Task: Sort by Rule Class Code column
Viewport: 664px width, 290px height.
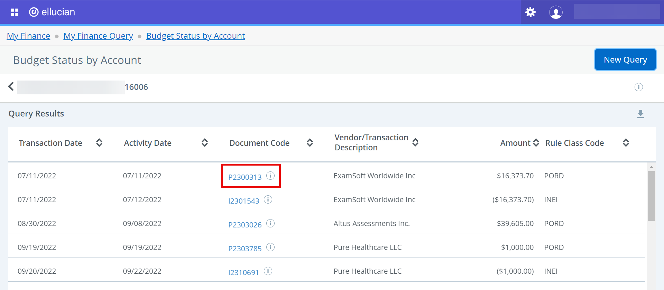Action: tap(626, 143)
